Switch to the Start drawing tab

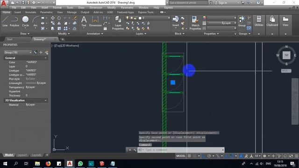9,39
